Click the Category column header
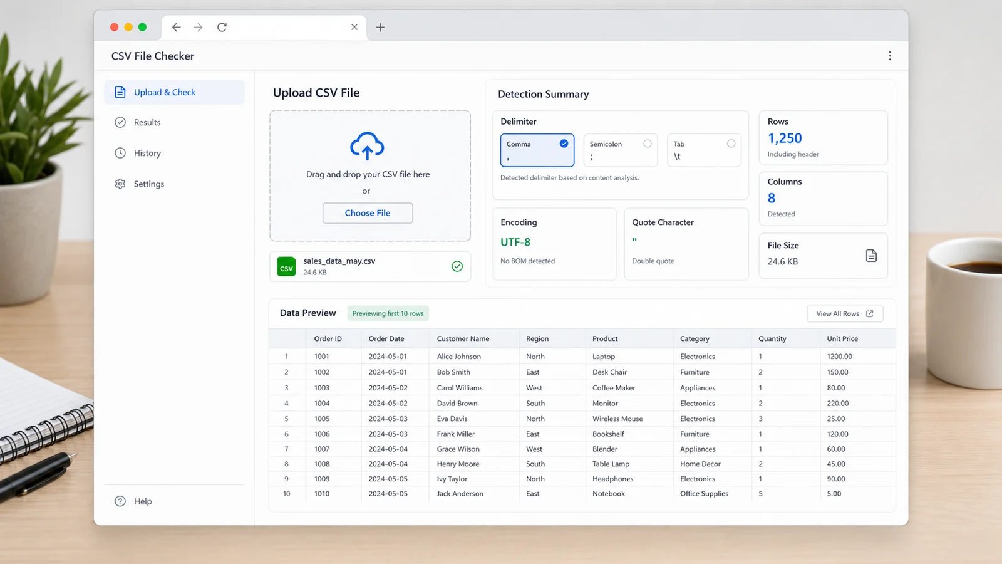 [x=695, y=338]
